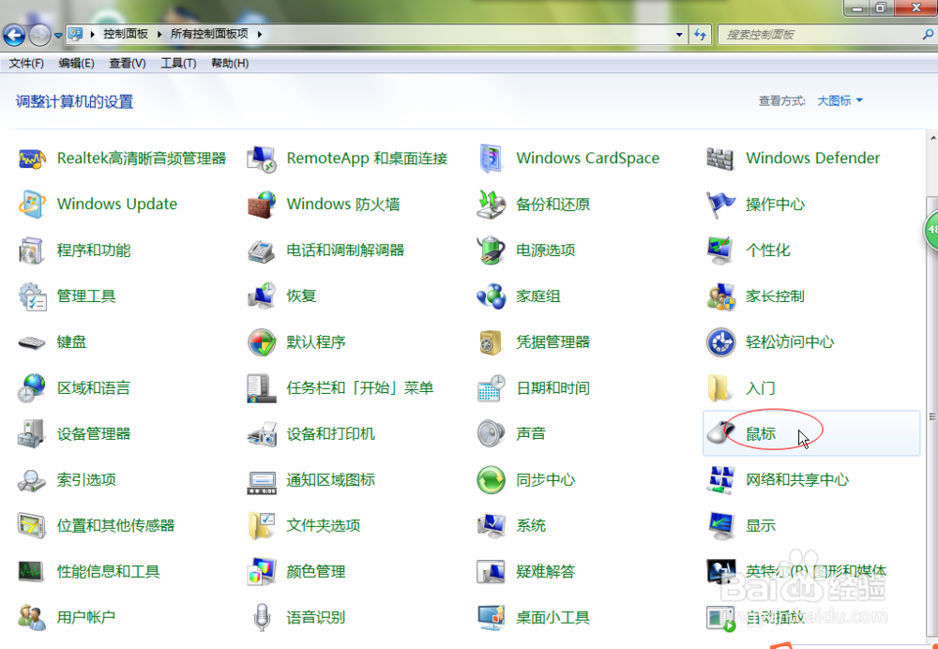Screen dimensions: 938x649
Task: Open the 帮助(H) menu
Action: coord(230,63)
